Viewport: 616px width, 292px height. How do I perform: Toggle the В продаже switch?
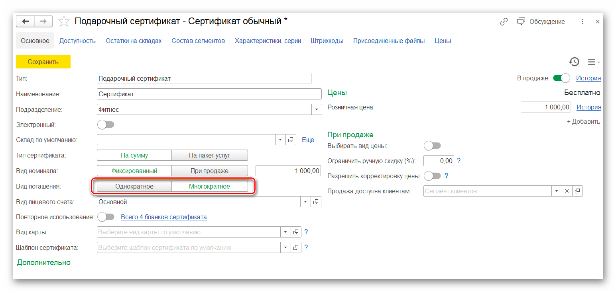pyautogui.click(x=562, y=78)
